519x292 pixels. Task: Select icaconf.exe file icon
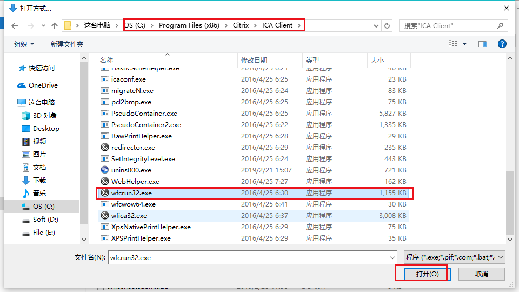click(x=104, y=79)
